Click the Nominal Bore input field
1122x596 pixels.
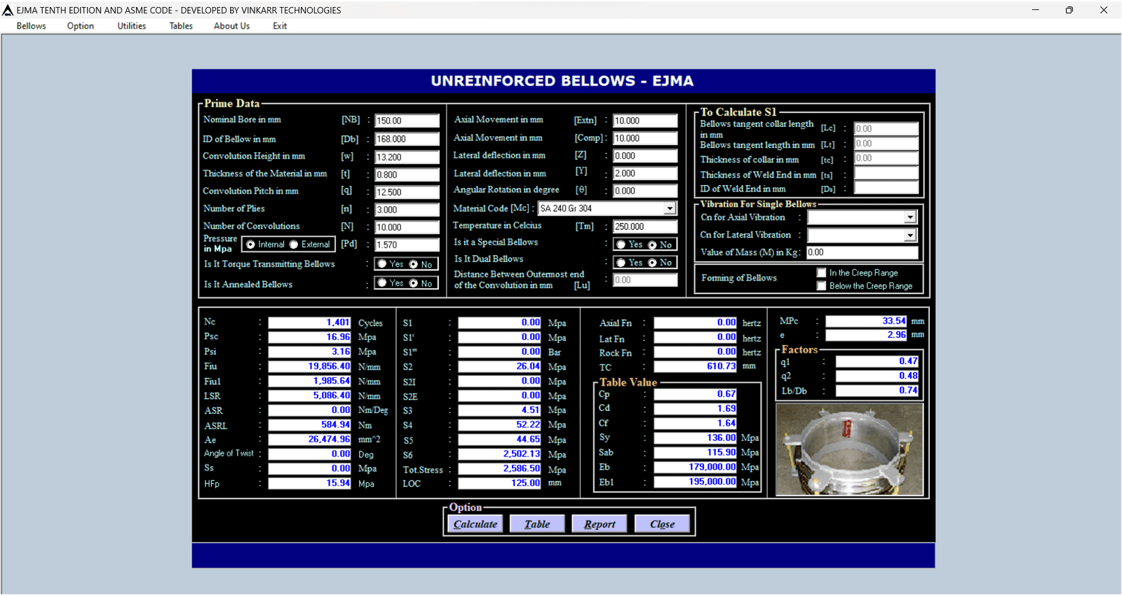pos(407,121)
